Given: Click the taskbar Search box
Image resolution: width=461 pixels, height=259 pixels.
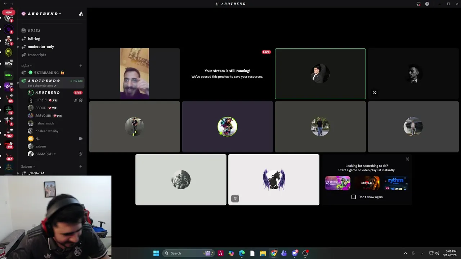Looking at the screenshot, I should pyautogui.click(x=188, y=253).
